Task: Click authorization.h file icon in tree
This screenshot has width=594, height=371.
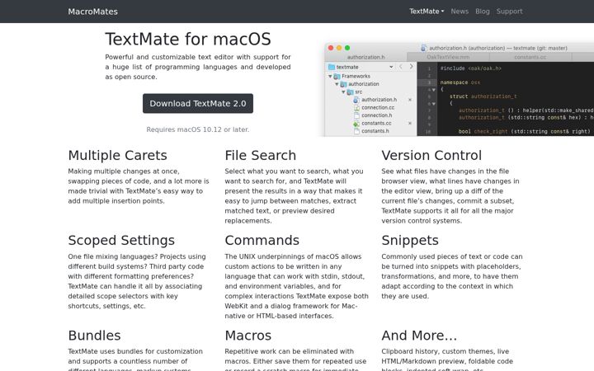Action: tap(356, 100)
